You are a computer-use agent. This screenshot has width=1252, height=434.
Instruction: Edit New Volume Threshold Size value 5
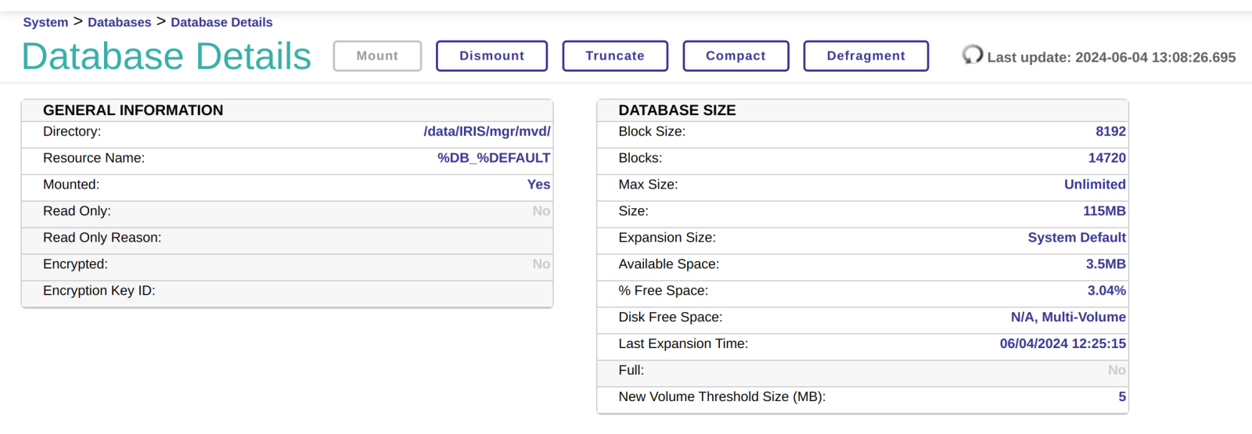click(x=1121, y=397)
